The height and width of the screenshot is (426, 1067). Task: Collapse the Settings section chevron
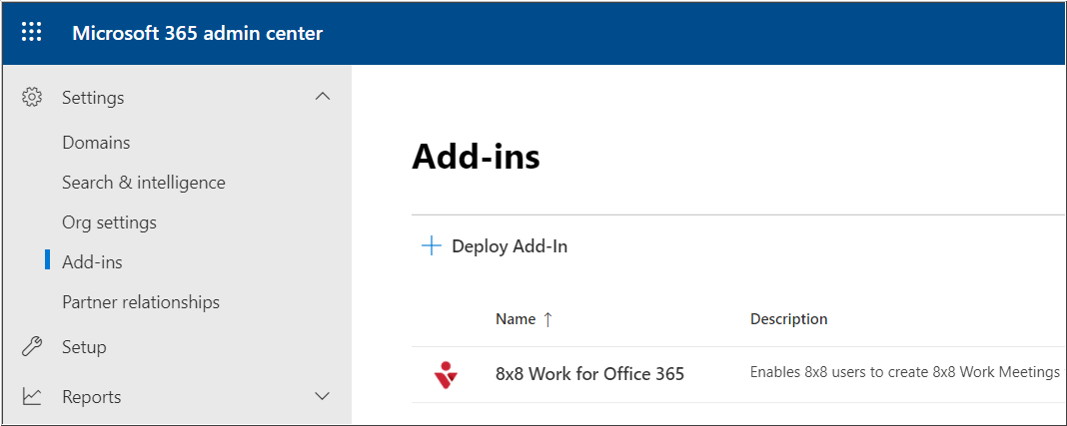pyautogui.click(x=323, y=97)
